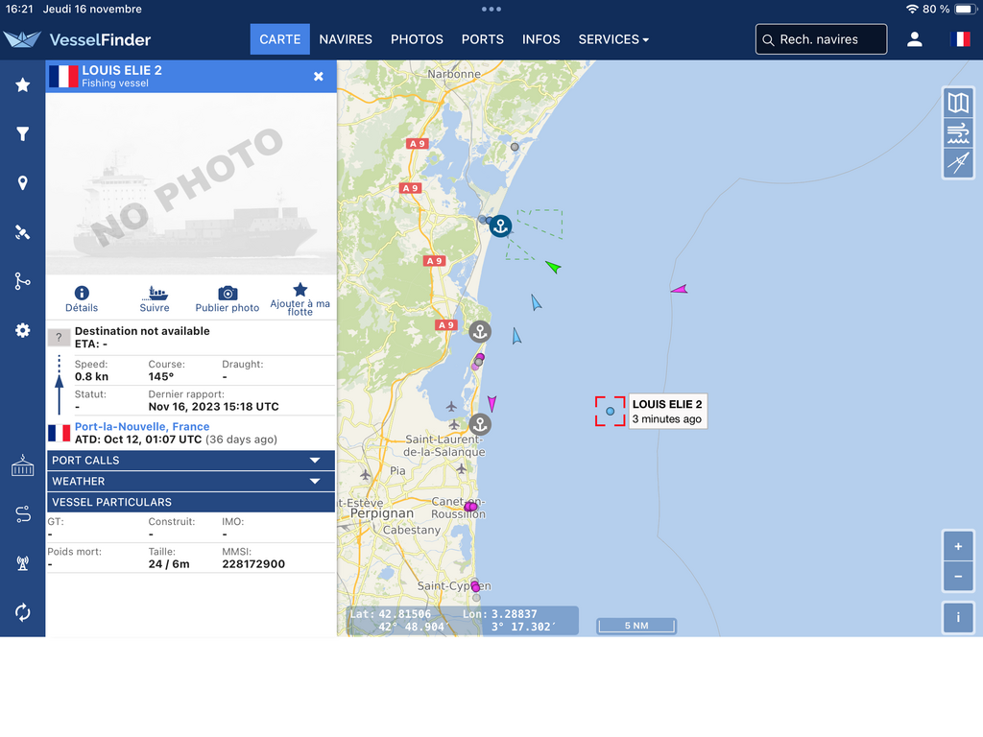
Task: Click the NO PHOTO vessel thumbnail
Action: [x=191, y=183]
